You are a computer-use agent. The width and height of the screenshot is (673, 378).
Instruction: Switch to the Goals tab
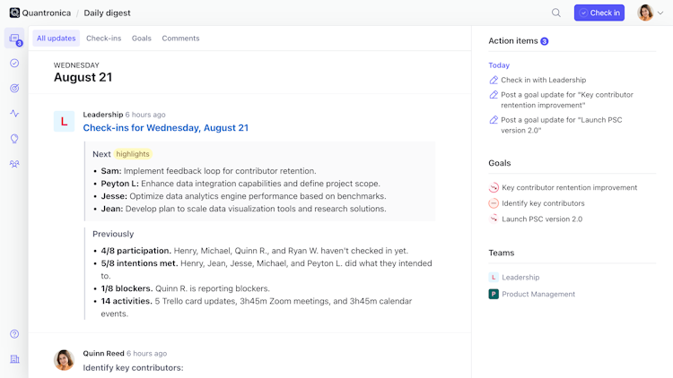(142, 39)
